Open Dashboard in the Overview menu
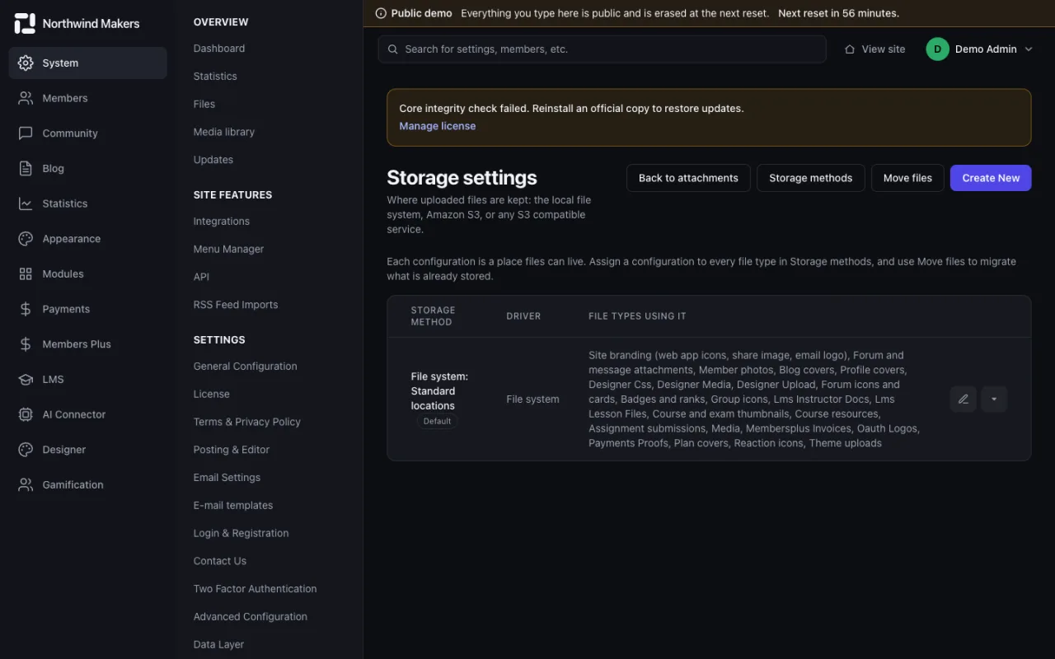The height and width of the screenshot is (659, 1055). coord(219,49)
